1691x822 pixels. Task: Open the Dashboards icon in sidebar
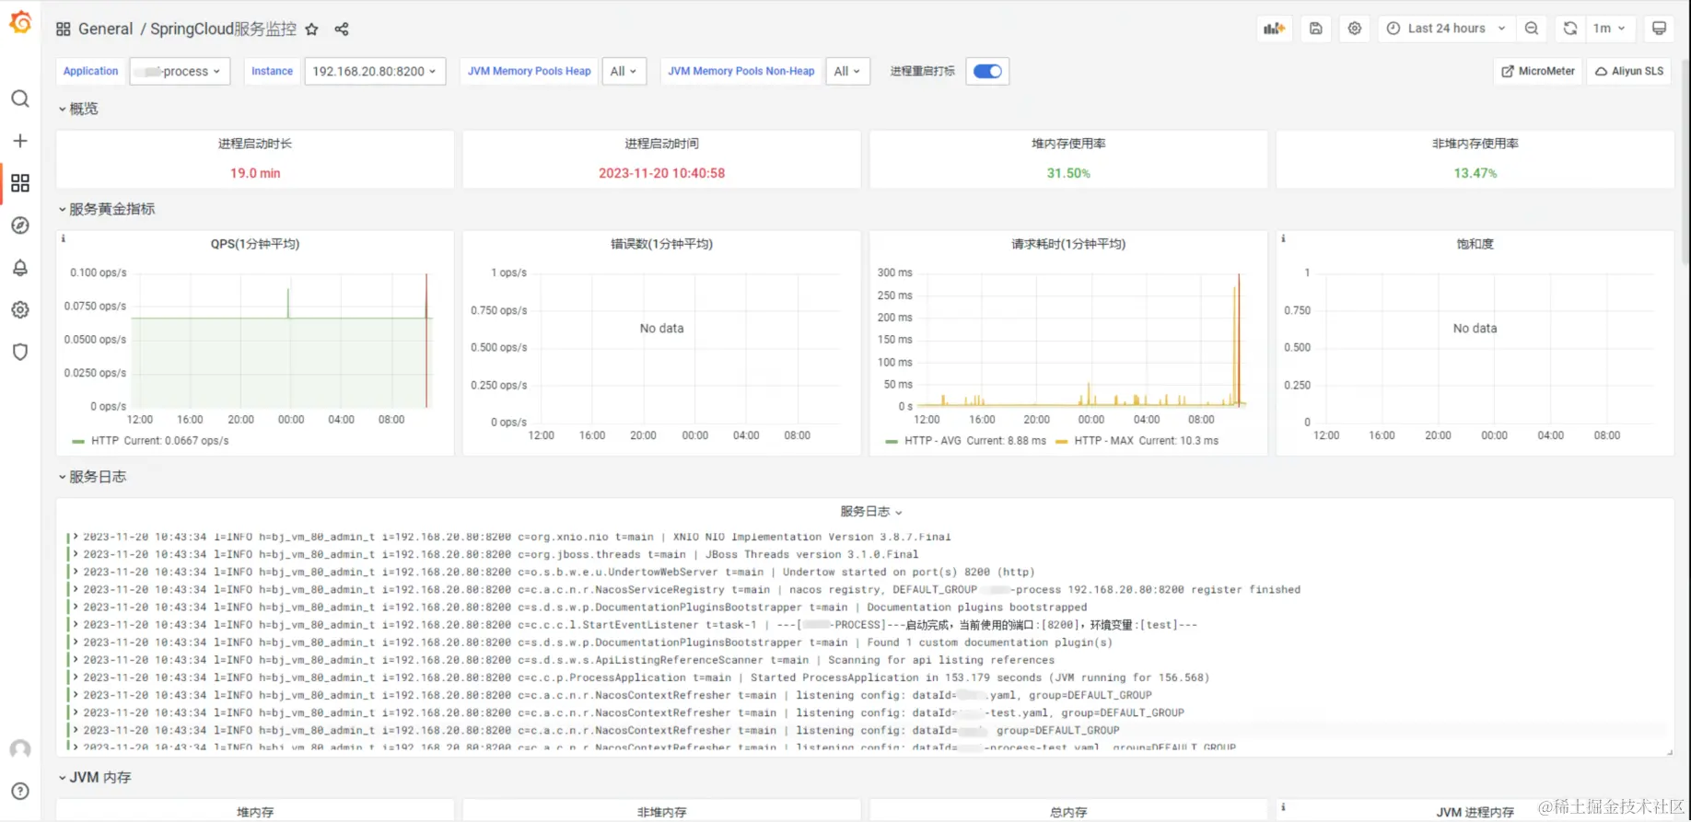coord(20,183)
